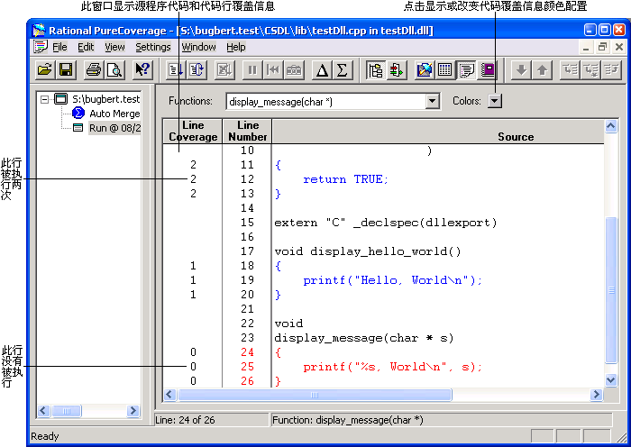Click the red and green arrows filter icon
Image resolution: width=631 pixels, height=447 pixels.
[x=397, y=70]
